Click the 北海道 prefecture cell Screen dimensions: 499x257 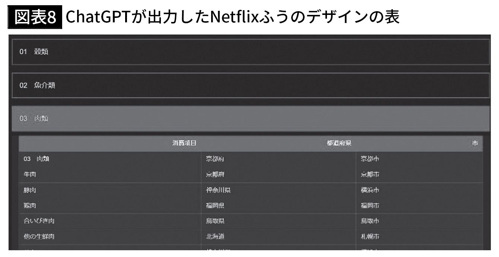pyautogui.click(x=215, y=237)
